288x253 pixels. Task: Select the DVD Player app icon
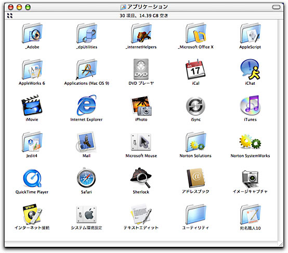click(x=141, y=69)
